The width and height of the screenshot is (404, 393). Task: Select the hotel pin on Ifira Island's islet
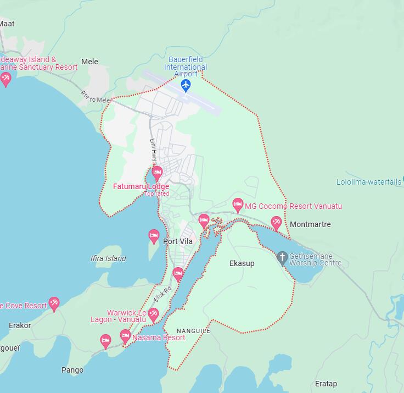pos(154,237)
